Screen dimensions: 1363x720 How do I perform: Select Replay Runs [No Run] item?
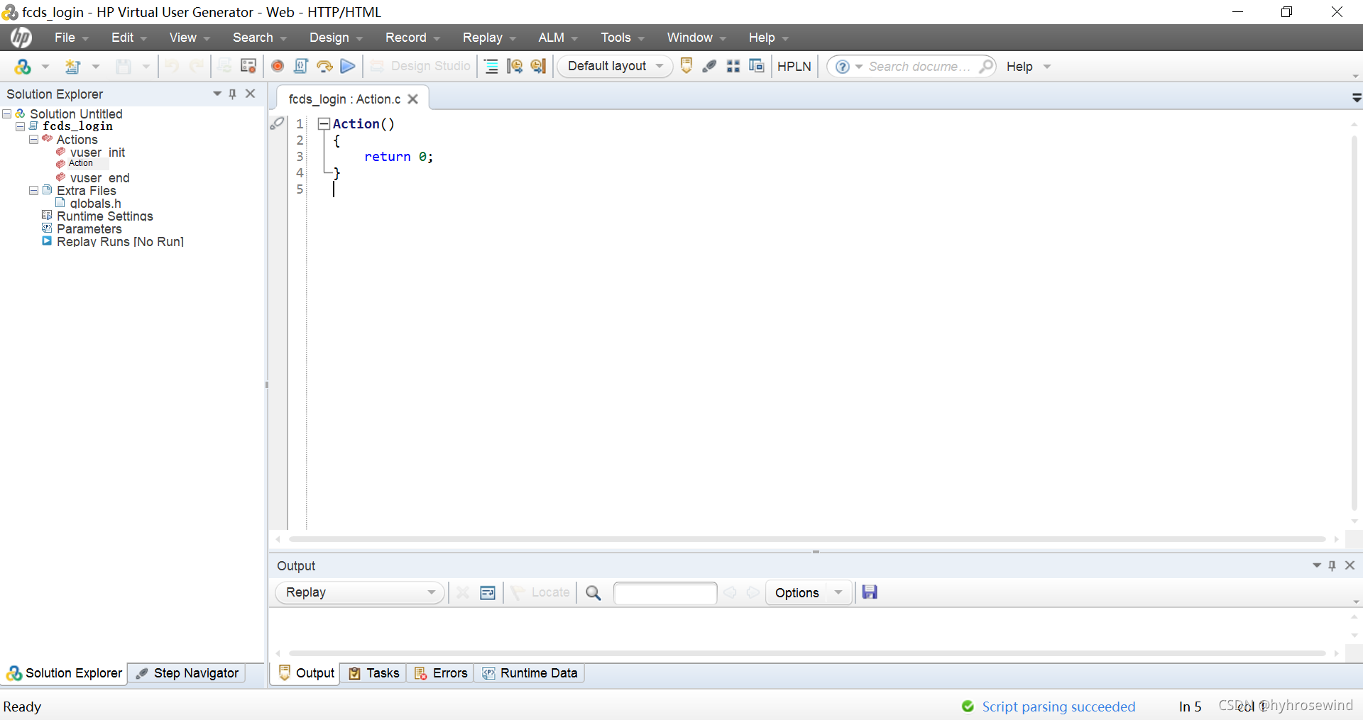pos(120,242)
